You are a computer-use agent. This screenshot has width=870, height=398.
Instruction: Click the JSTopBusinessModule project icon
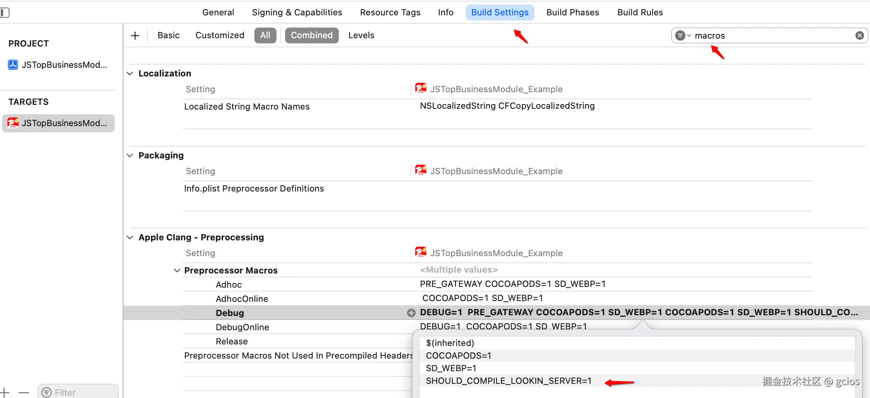pos(13,65)
